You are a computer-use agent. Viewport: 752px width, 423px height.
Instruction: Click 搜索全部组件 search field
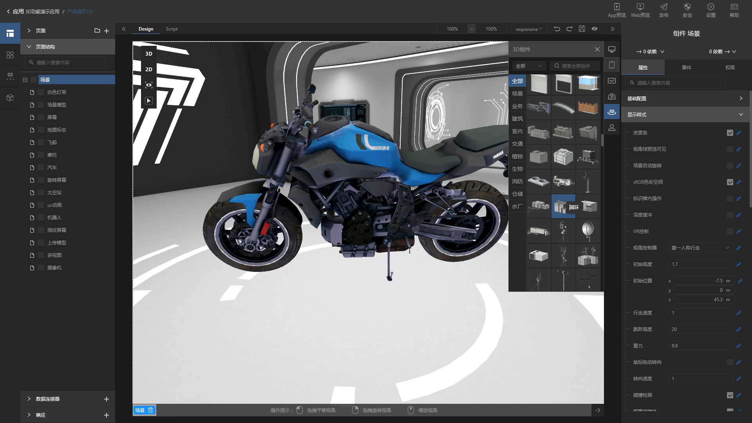pyautogui.click(x=575, y=66)
